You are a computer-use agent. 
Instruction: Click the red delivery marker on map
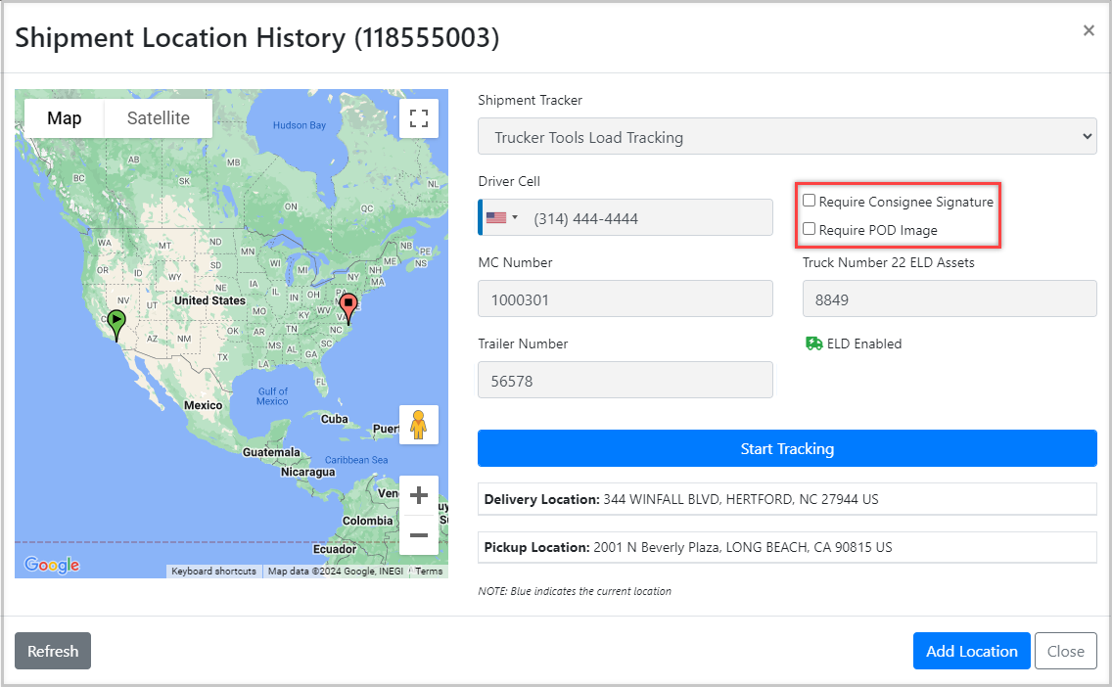click(347, 306)
